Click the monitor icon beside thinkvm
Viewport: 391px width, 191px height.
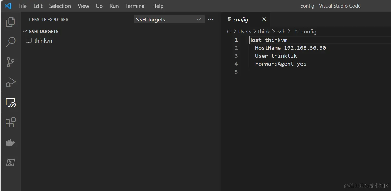29,41
